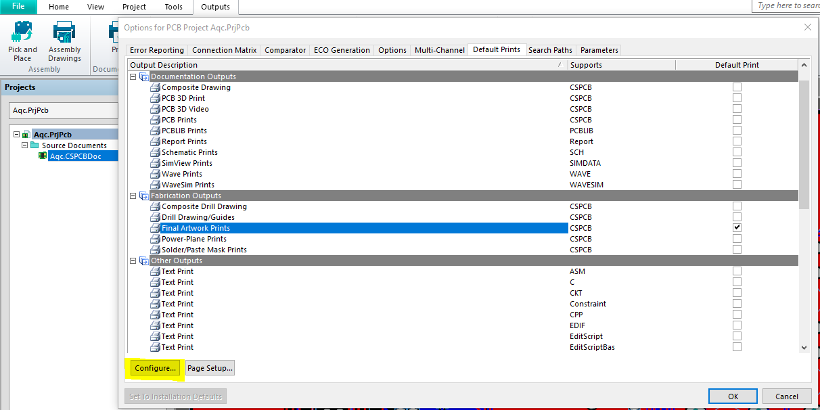Screen dimensions: 820x410
Task: Collapse the Fabrication Outputs group
Action: (133, 196)
